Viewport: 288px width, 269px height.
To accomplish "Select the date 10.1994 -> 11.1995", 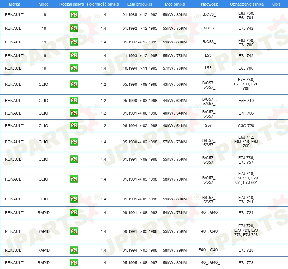I will 140,68.
